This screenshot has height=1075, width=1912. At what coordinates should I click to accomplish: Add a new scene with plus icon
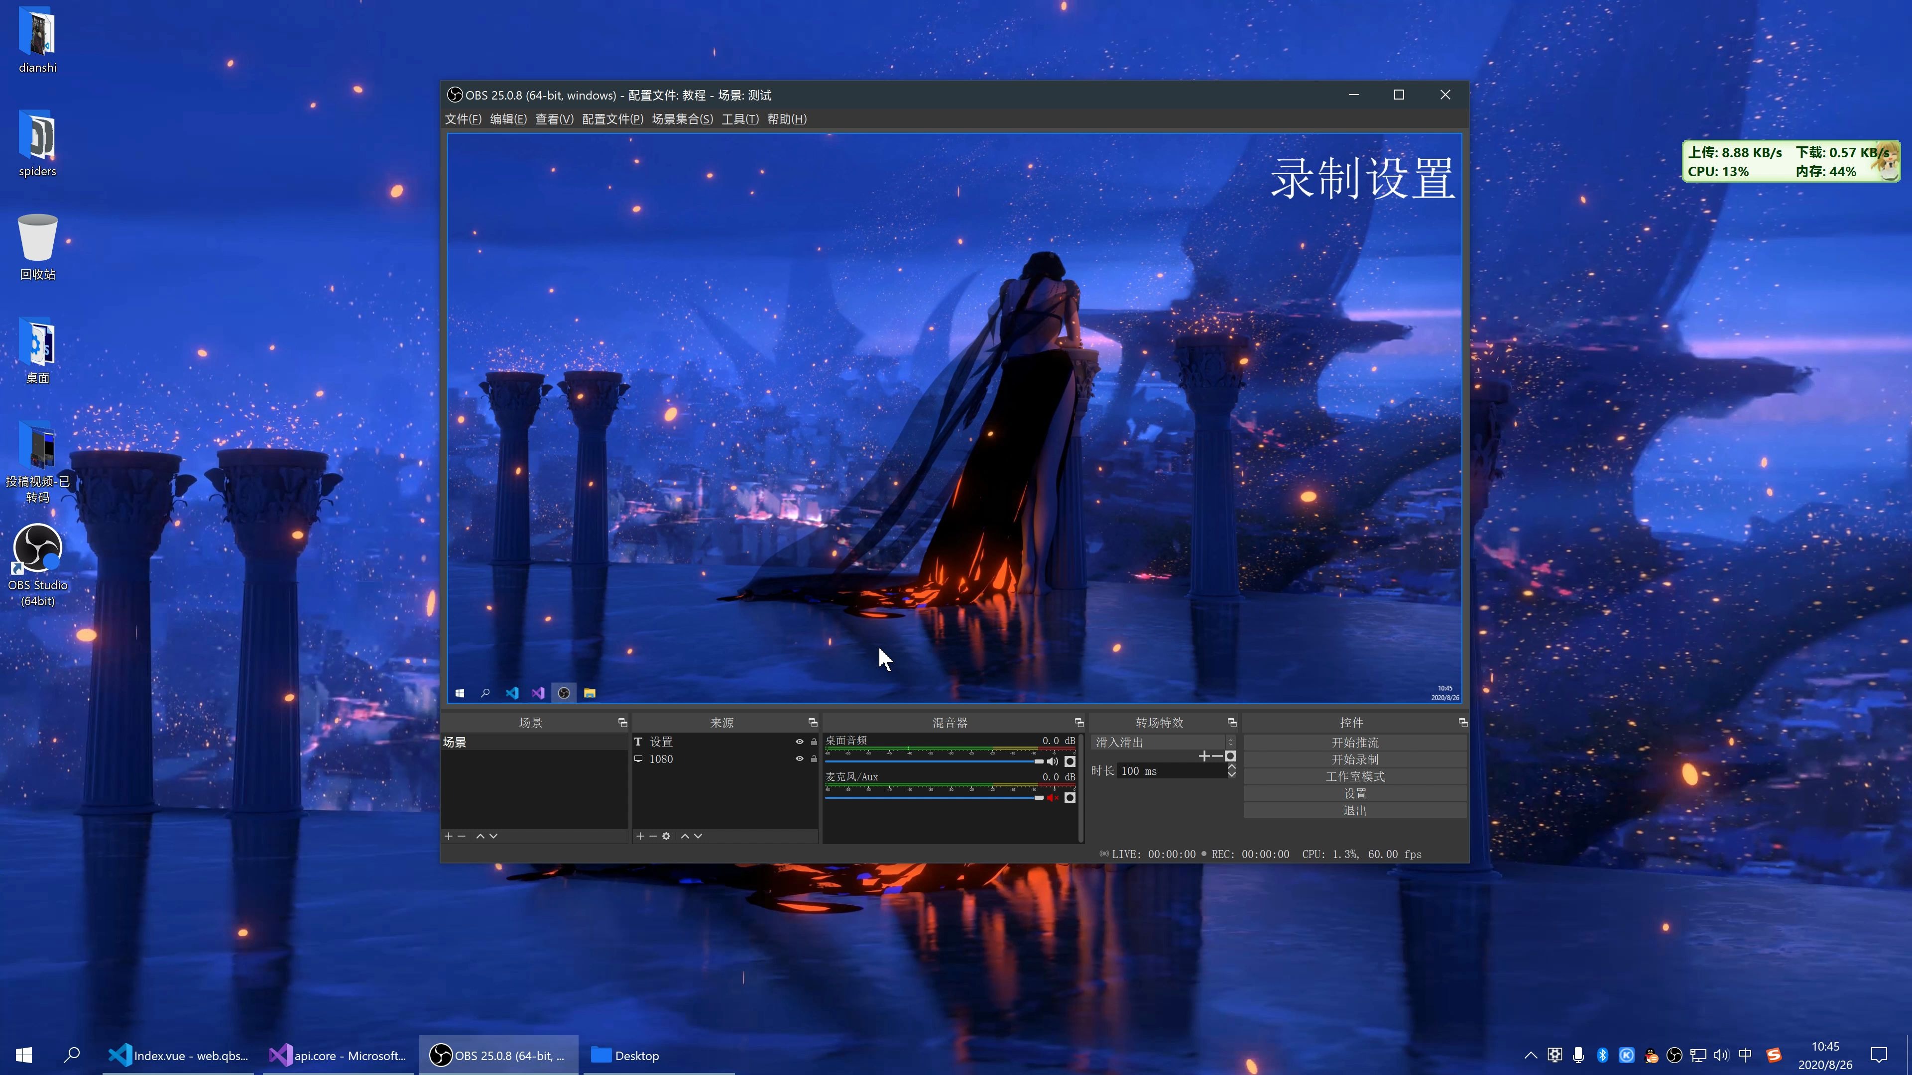tap(448, 836)
